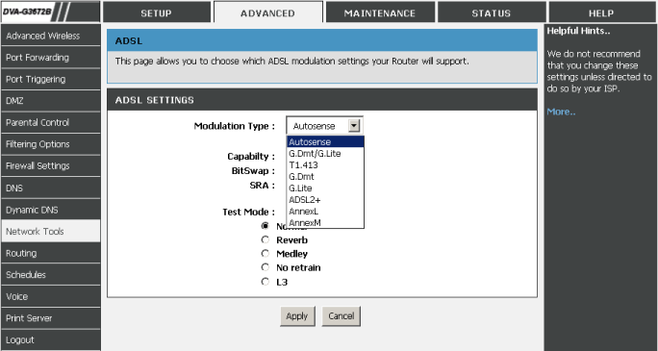
Task: Select AnnexL in the dropdown
Action: [325, 211]
